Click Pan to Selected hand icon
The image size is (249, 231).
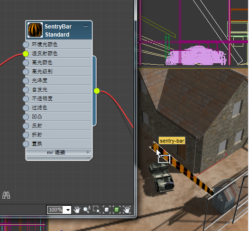click(127, 210)
